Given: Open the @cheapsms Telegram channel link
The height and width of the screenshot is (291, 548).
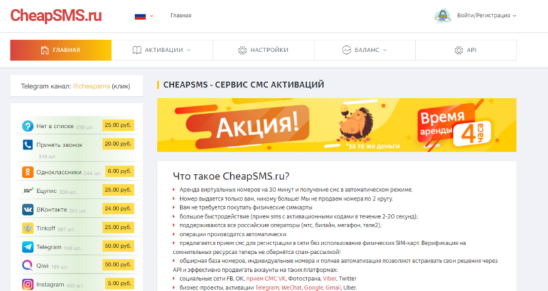Looking at the screenshot, I should click(91, 86).
